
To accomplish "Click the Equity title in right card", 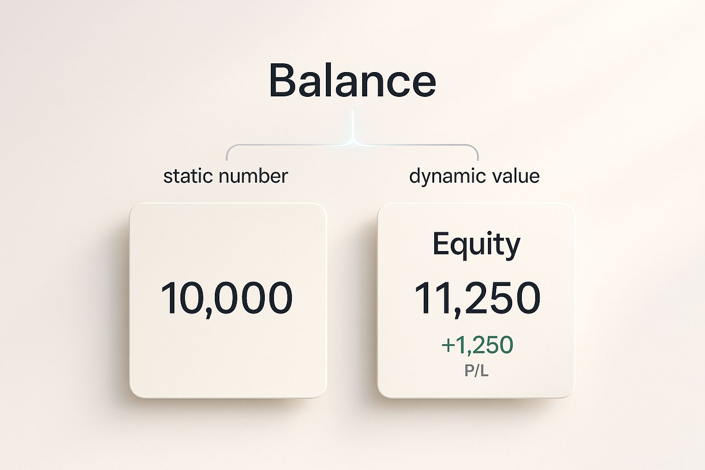I will 476,244.
